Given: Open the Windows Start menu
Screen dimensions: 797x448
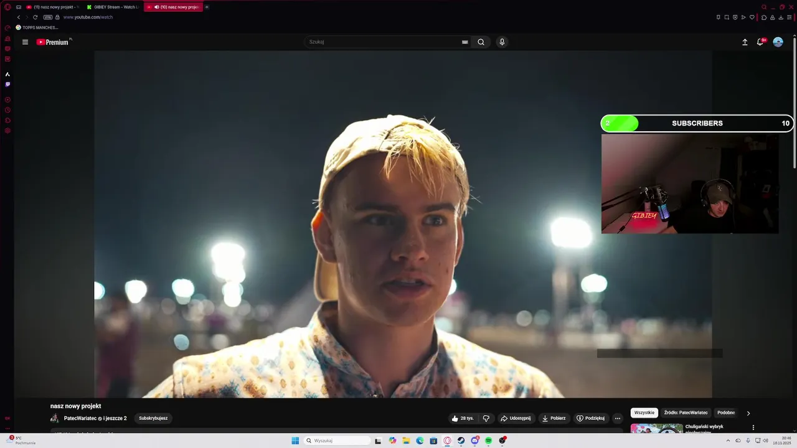Looking at the screenshot, I should tap(295, 441).
